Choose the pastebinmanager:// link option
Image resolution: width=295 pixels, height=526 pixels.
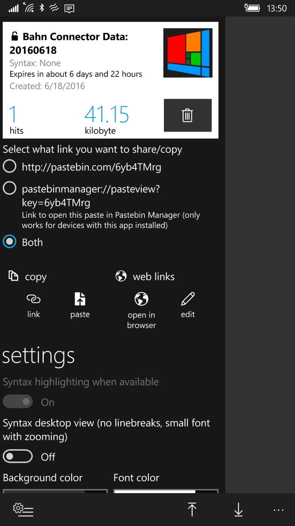coord(10,189)
